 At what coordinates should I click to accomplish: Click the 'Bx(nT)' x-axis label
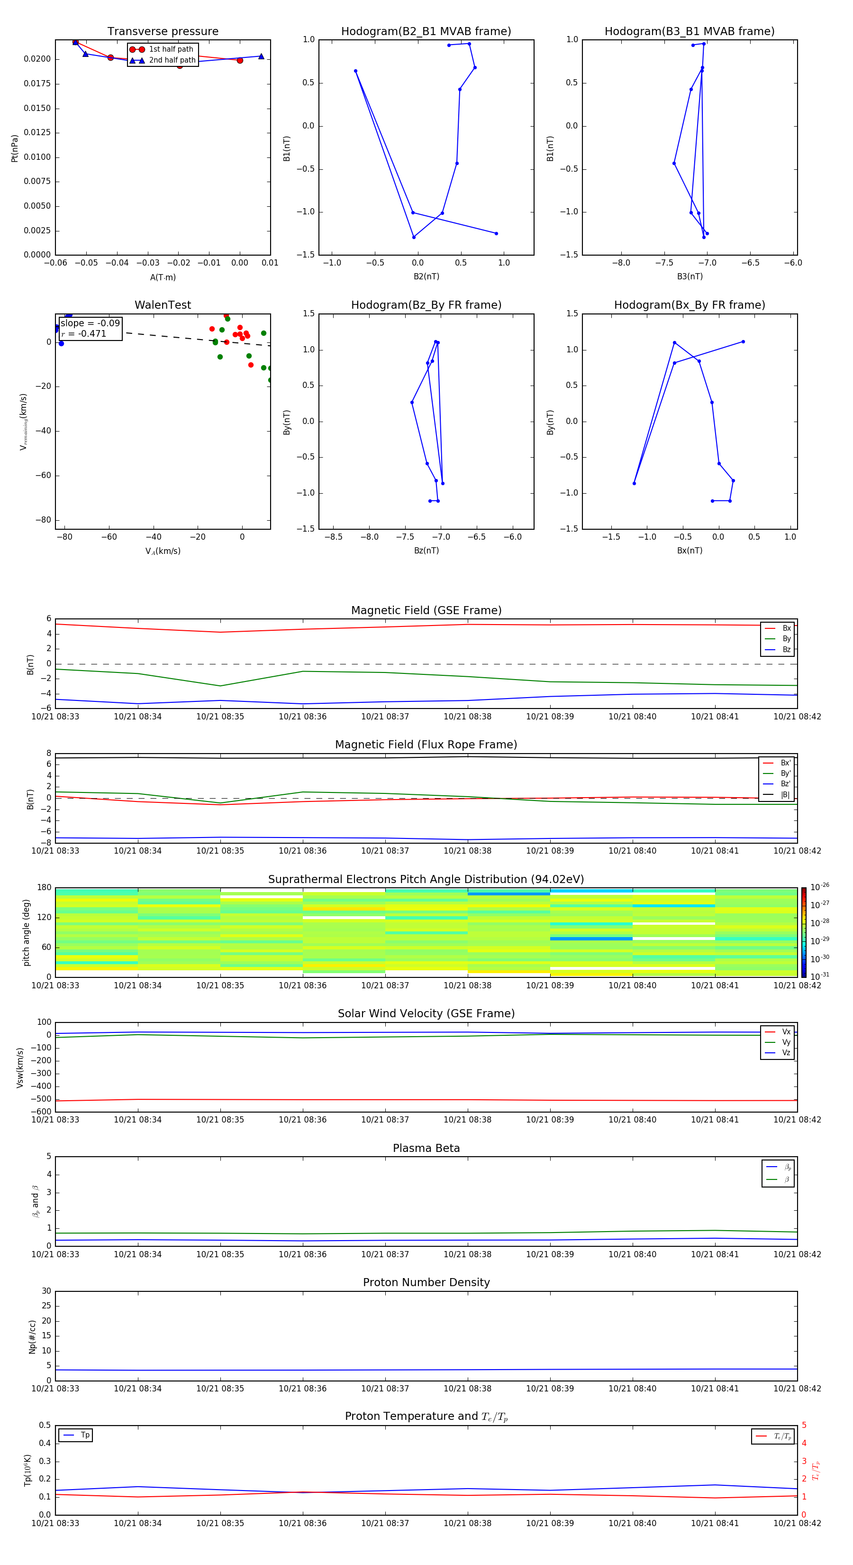coord(690,551)
